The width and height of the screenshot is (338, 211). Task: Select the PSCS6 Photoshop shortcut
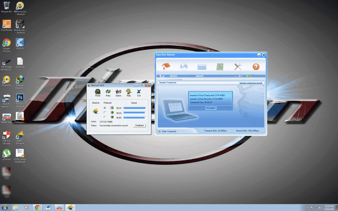tap(20, 101)
